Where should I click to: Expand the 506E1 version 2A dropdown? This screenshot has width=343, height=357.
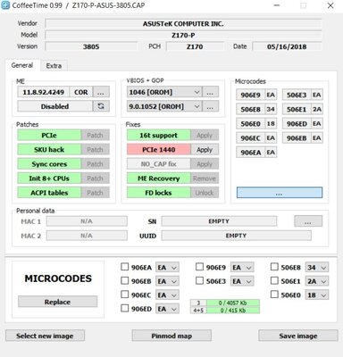(x=317, y=281)
